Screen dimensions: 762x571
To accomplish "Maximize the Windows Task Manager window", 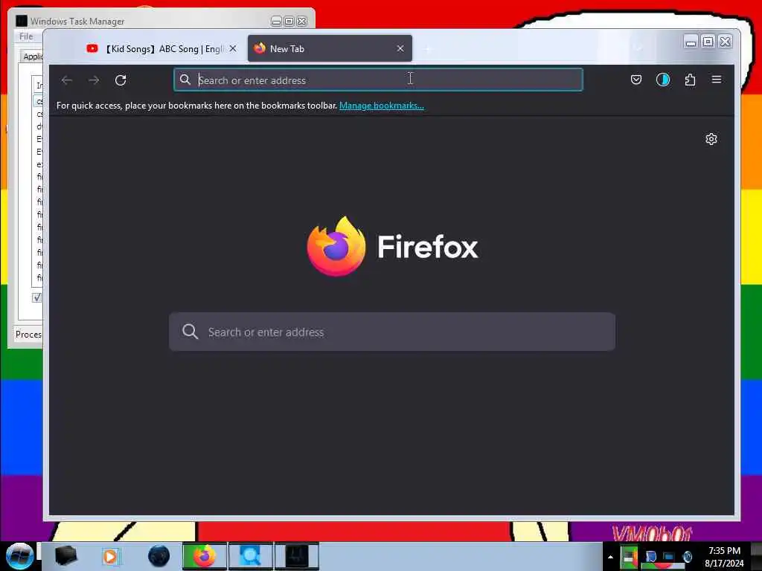I will tap(289, 22).
